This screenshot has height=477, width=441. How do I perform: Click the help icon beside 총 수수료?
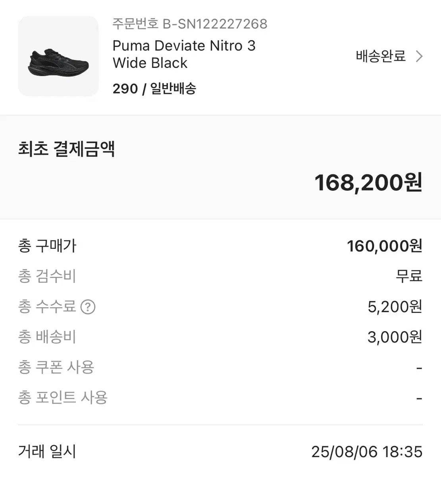coord(88,307)
